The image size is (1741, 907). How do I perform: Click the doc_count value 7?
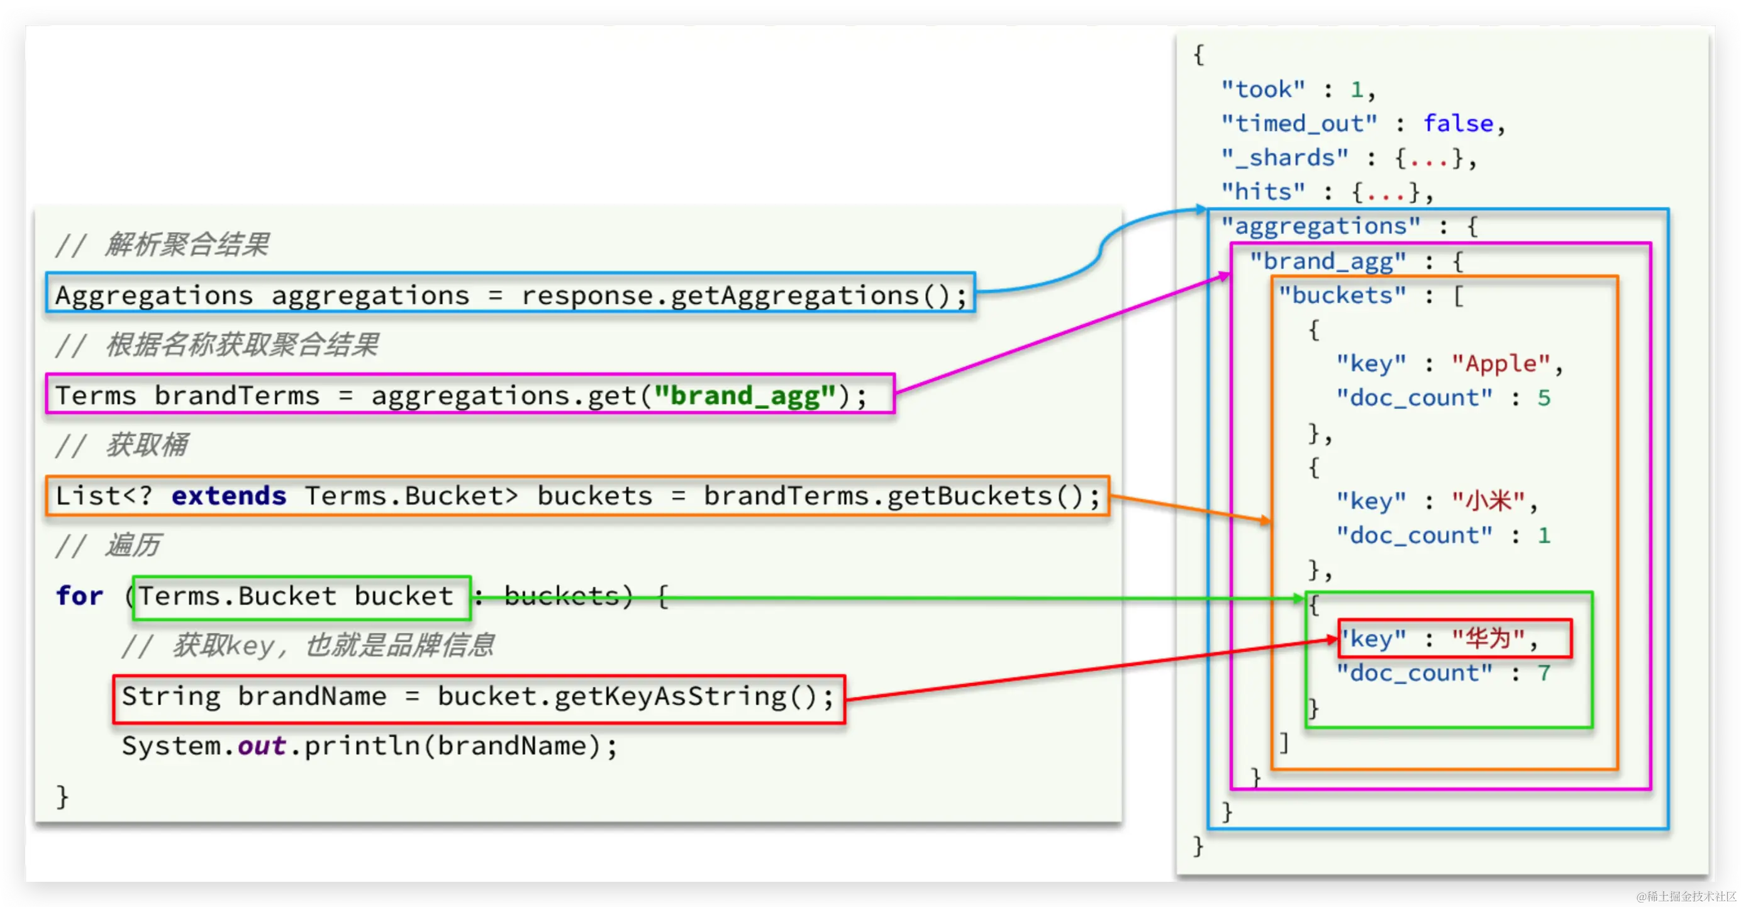tap(1544, 673)
